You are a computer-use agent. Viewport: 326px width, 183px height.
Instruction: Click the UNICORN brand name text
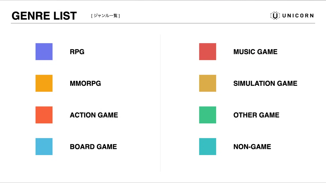point(298,16)
